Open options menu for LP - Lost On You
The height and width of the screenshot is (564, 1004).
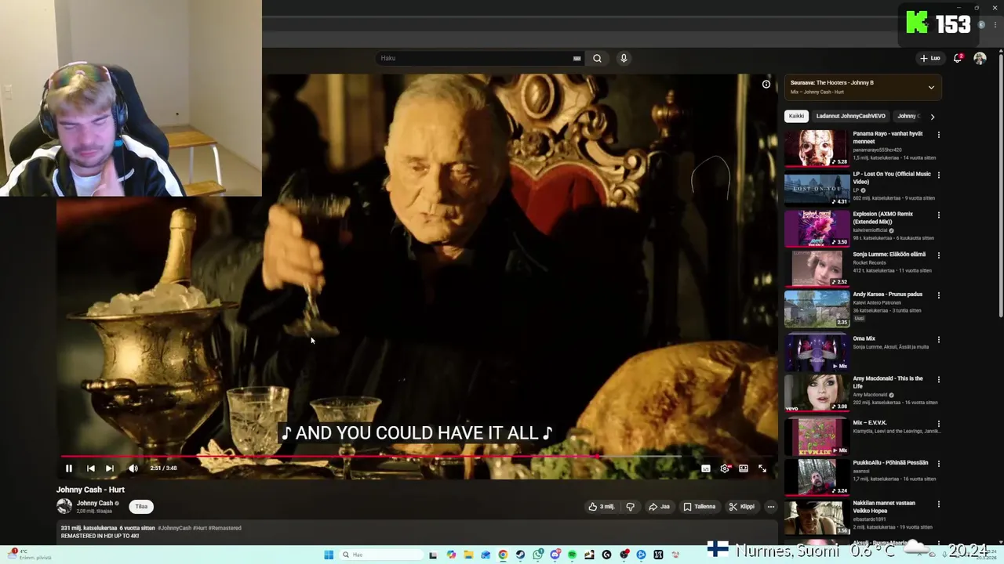pos(939,175)
